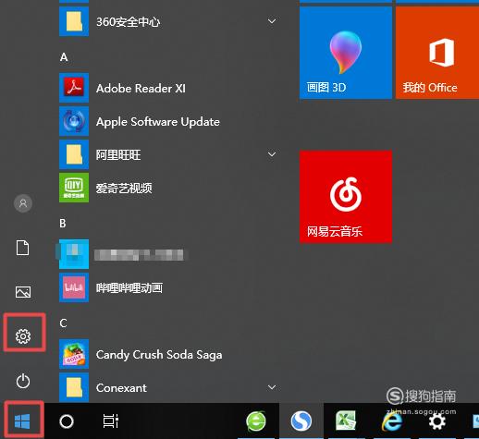Image resolution: width=479 pixels, height=439 pixels.
Task: Click the 阿里旺旺 label
Action: coord(118,154)
